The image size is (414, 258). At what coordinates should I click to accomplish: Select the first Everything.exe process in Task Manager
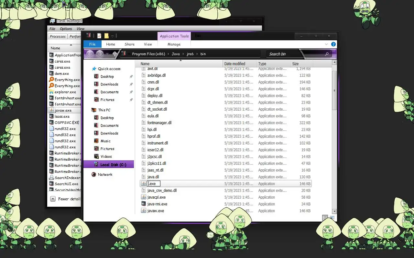[65, 80]
